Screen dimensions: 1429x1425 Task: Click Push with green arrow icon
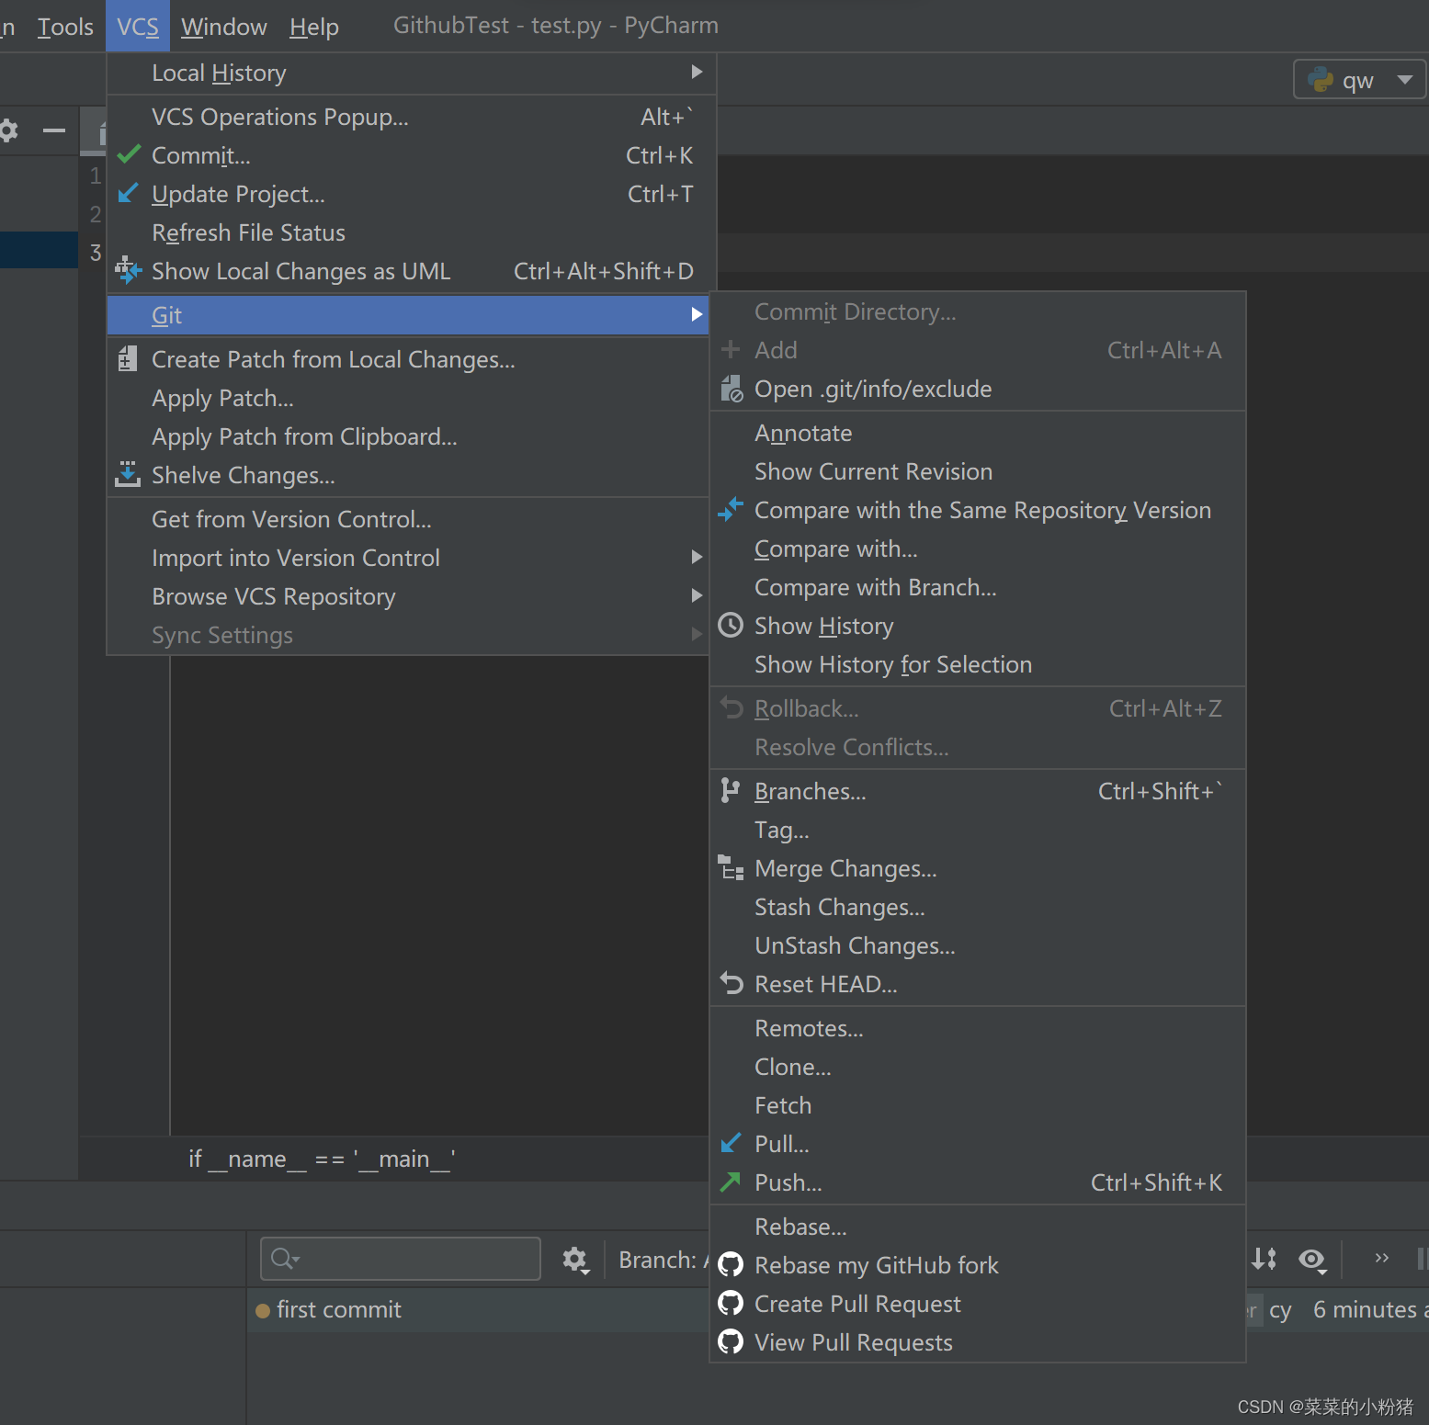(978, 1182)
